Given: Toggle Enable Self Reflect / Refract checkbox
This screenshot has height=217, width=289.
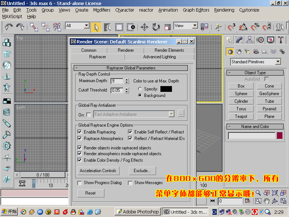Looking at the screenshot, I should (130, 132).
